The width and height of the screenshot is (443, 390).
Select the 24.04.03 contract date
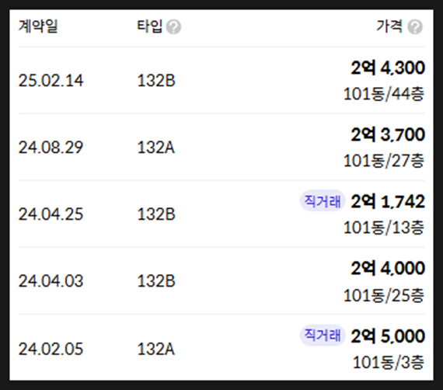click(51, 281)
